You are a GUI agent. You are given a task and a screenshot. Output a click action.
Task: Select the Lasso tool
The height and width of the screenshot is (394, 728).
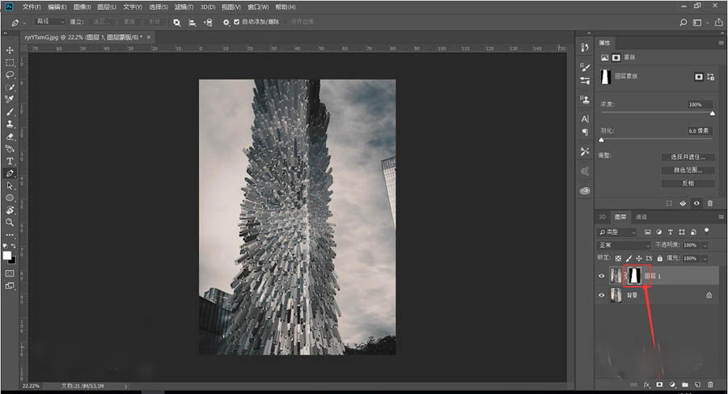(10, 74)
